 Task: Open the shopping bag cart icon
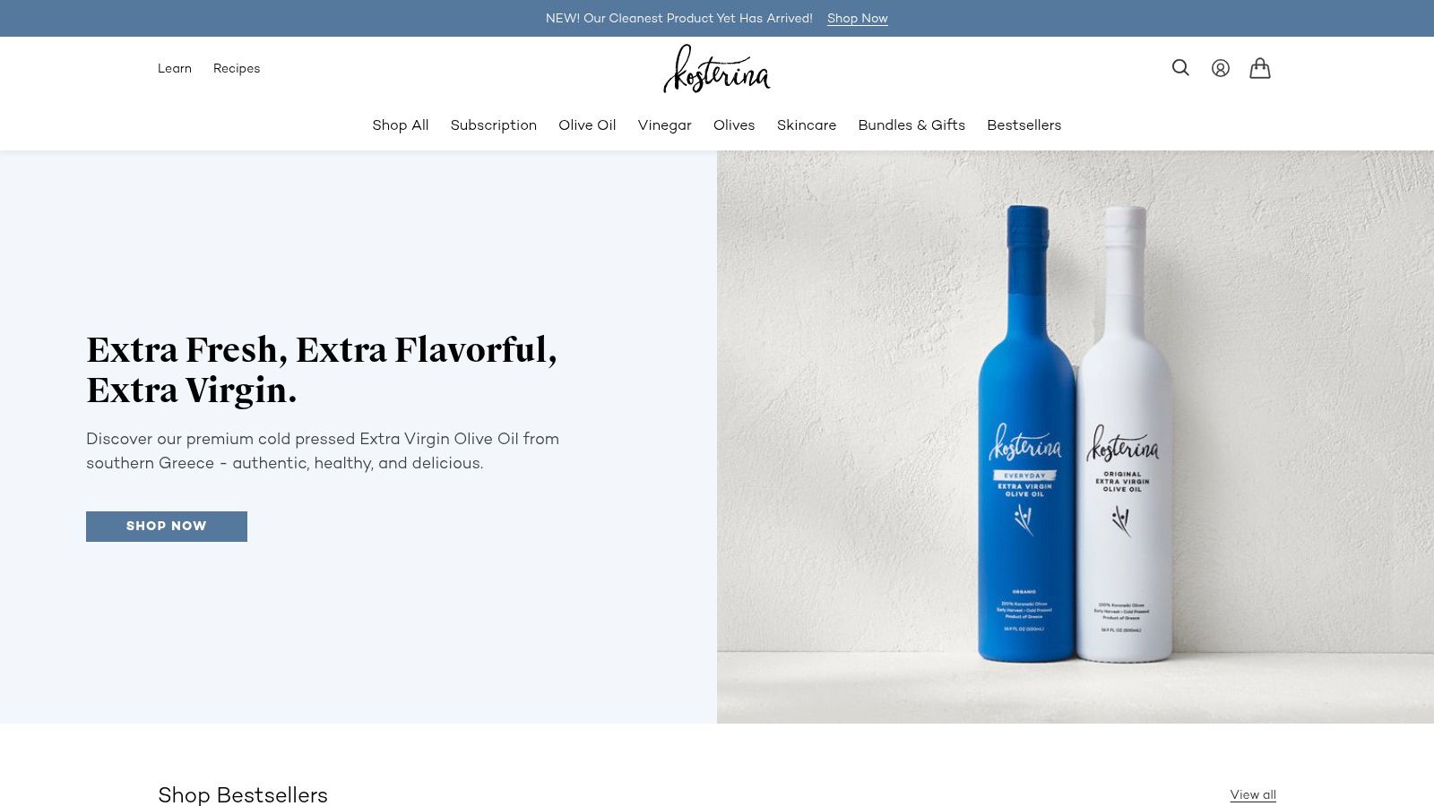coord(1260,68)
